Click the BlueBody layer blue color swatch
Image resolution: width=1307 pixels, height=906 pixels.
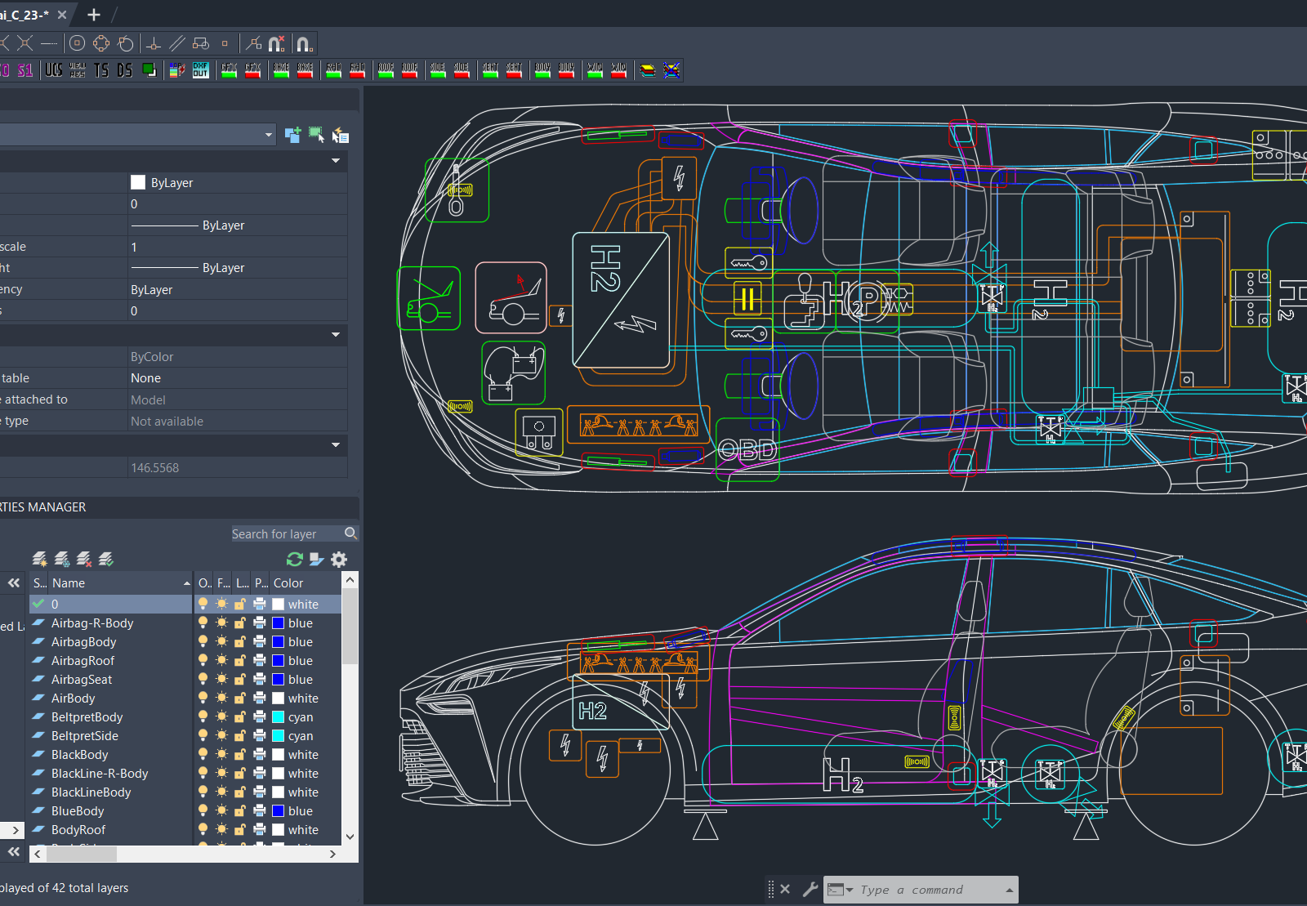(x=278, y=810)
